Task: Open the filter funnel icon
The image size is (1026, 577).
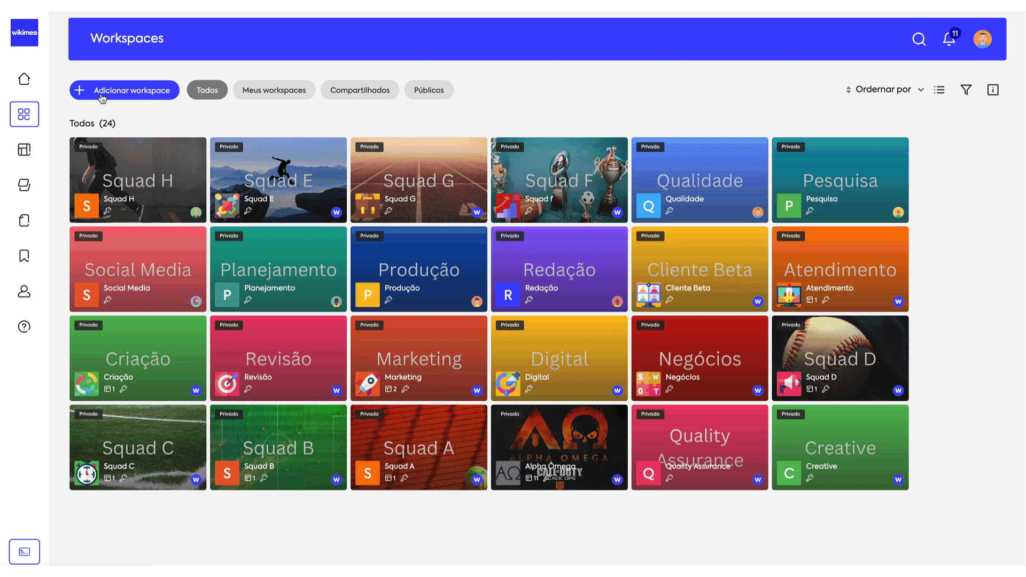Action: coord(966,90)
